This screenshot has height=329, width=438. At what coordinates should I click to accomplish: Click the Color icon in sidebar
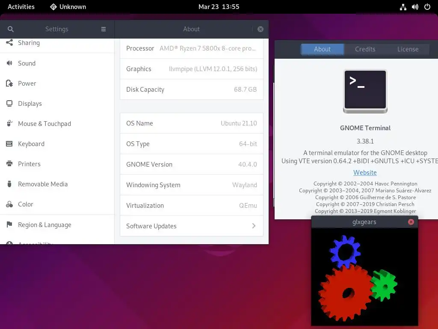click(9, 204)
